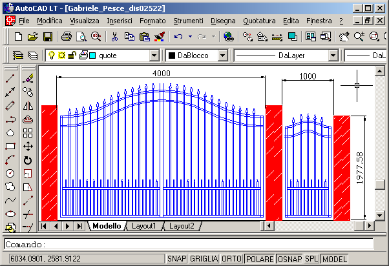Click the Copy icon

pos(129,37)
